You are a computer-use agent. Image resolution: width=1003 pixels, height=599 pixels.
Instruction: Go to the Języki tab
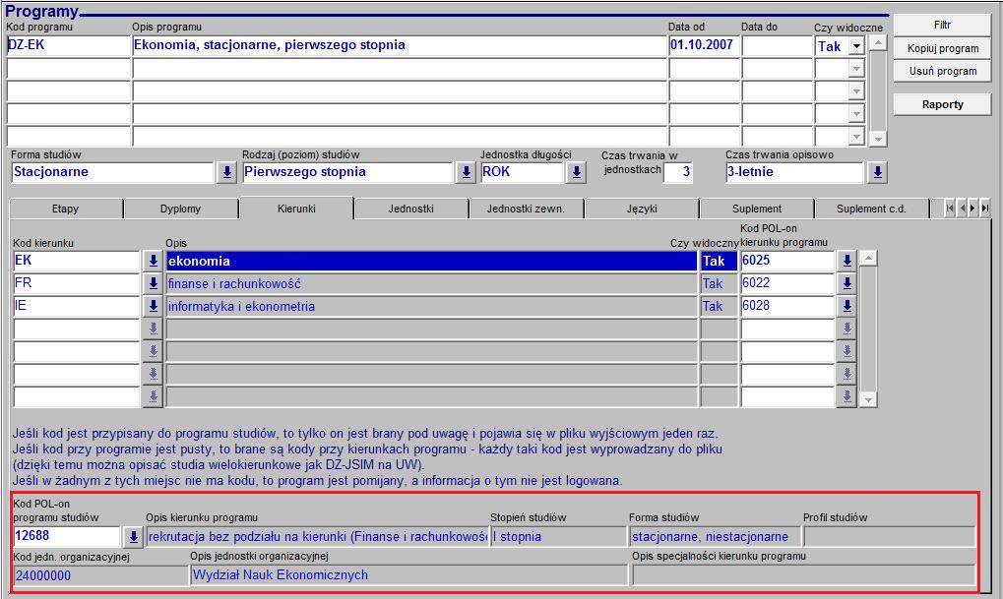click(642, 210)
